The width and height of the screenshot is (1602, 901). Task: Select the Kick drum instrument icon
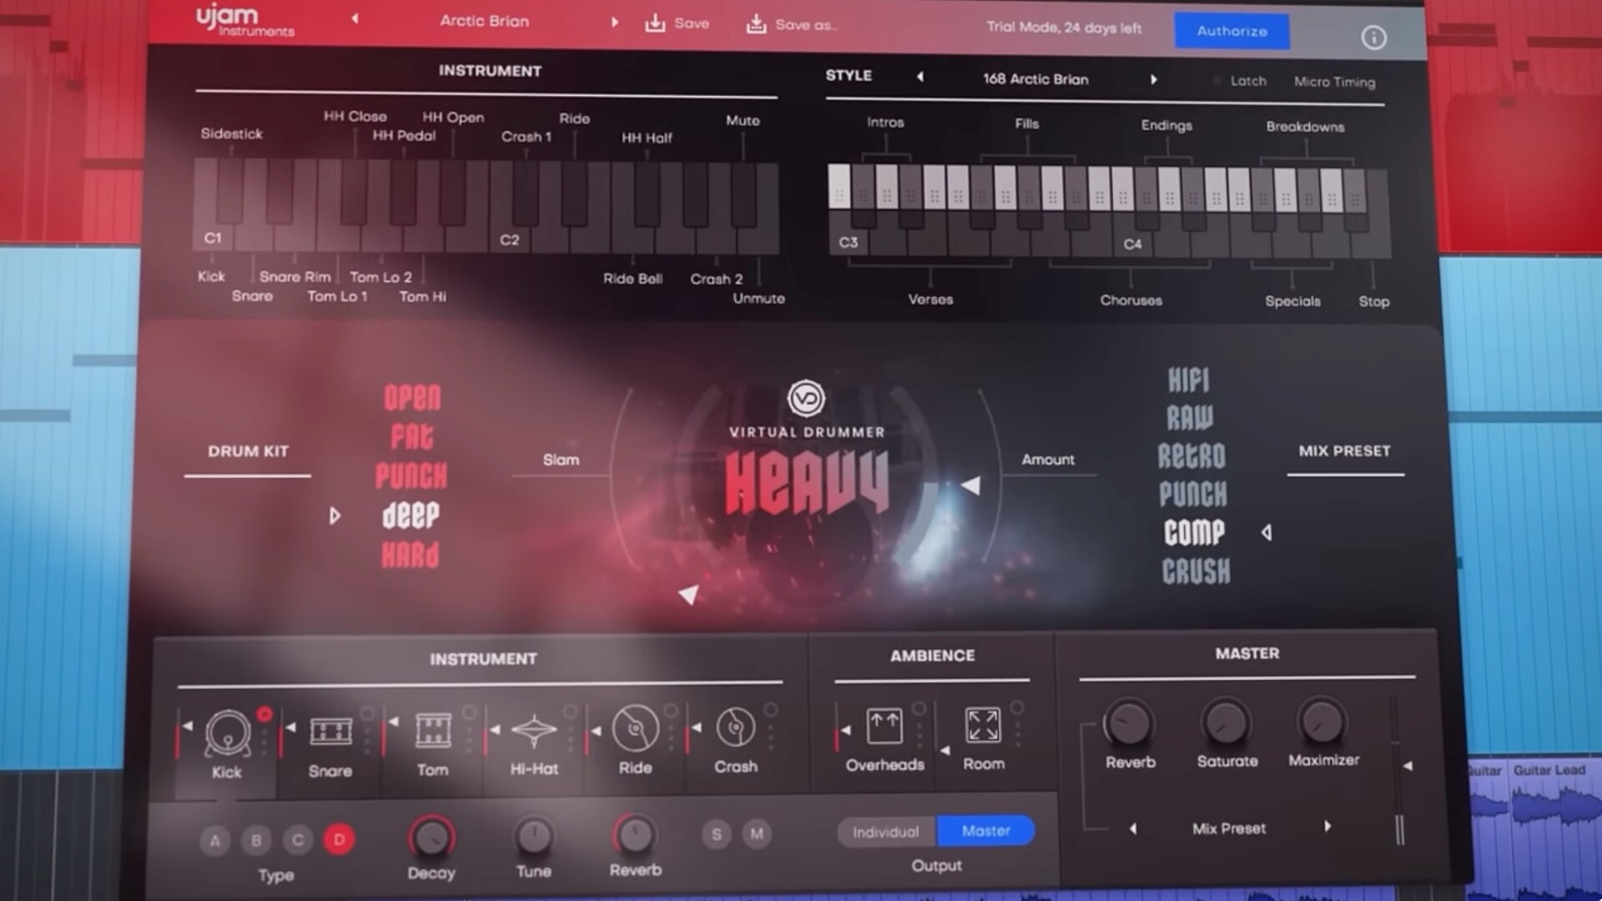click(x=228, y=734)
